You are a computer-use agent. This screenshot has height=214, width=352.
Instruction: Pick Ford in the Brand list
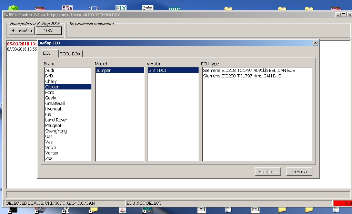[x=68, y=92]
